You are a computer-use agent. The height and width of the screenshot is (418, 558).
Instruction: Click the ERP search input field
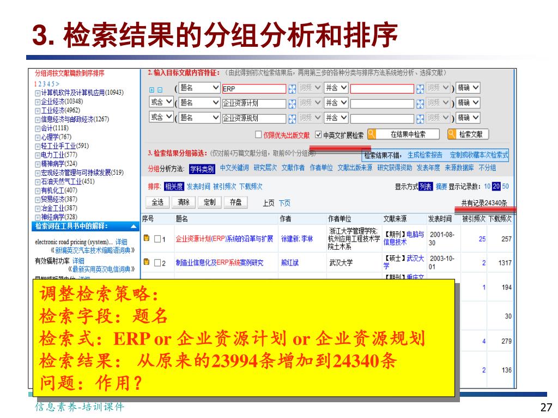[254, 89]
